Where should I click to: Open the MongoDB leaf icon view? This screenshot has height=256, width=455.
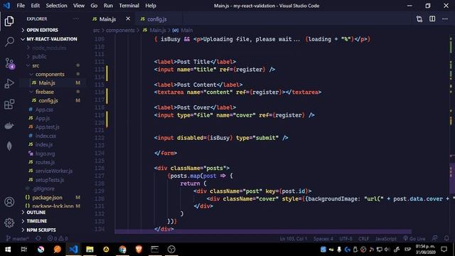(x=9, y=146)
